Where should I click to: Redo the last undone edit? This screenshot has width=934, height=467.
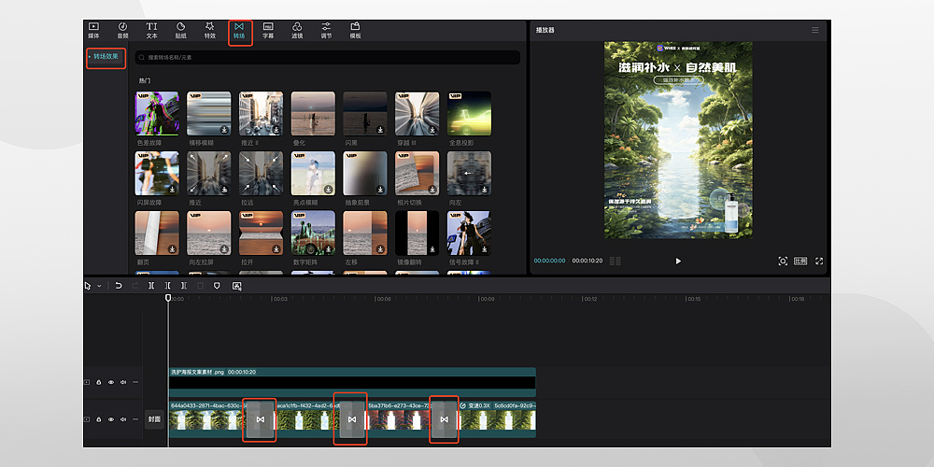(134, 286)
